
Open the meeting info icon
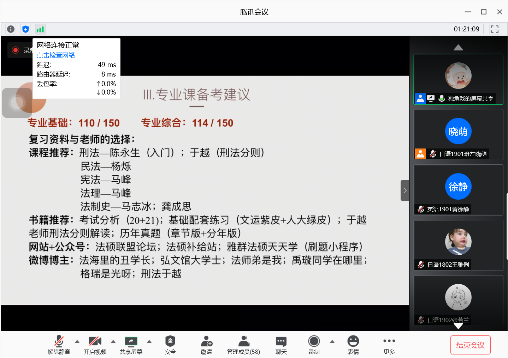pos(11,29)
